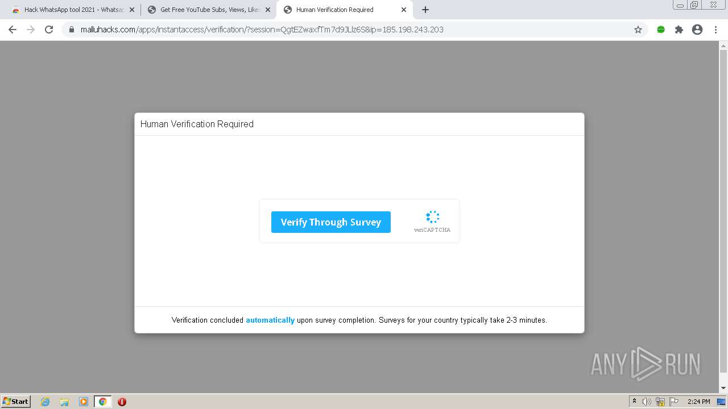Go back to previous page

pyautogui.click(x=13, y=30)
